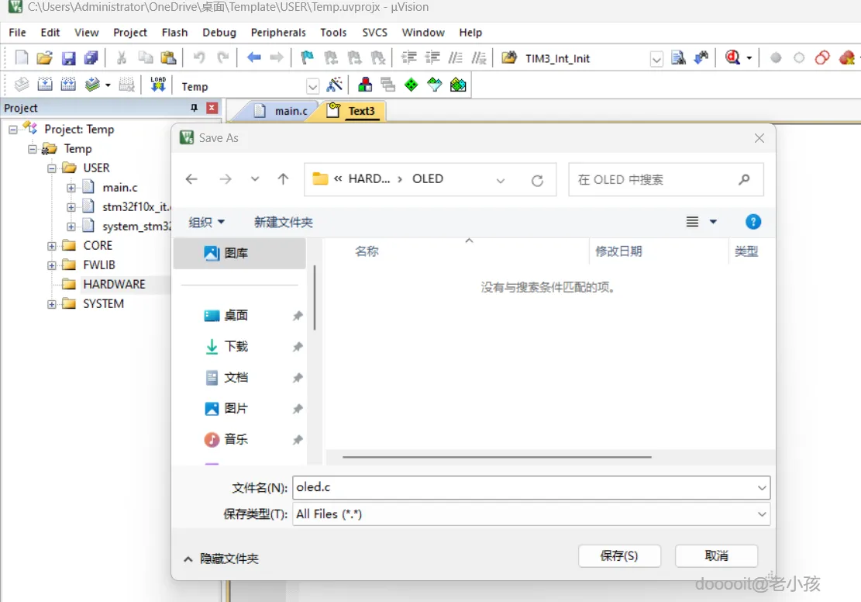Image resolution: width=861 pixels, height=602 pixels.
Task: Open Manage Project Items colored blocks icon
Action: 365,85
